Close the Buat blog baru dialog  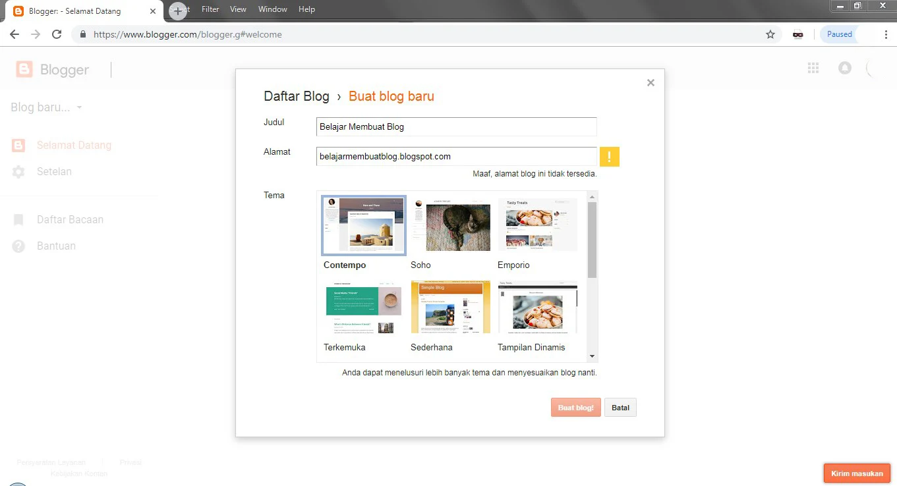651,82
